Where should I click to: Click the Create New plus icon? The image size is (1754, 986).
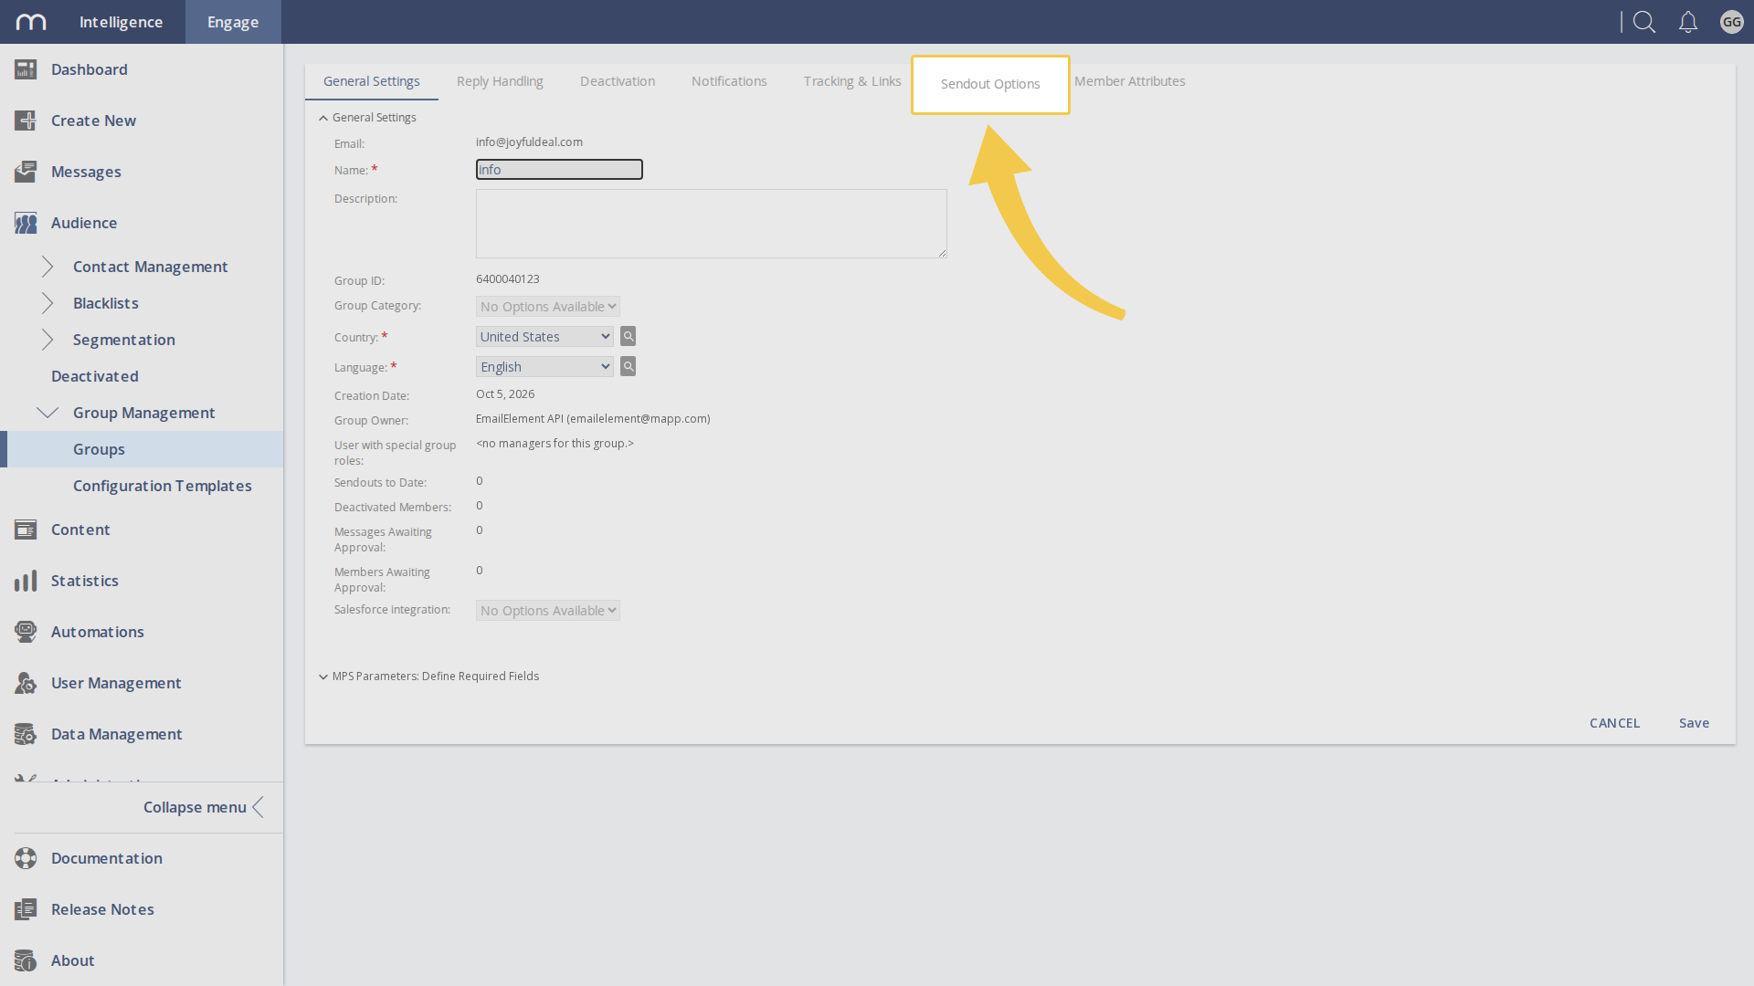tap(26, 121)
